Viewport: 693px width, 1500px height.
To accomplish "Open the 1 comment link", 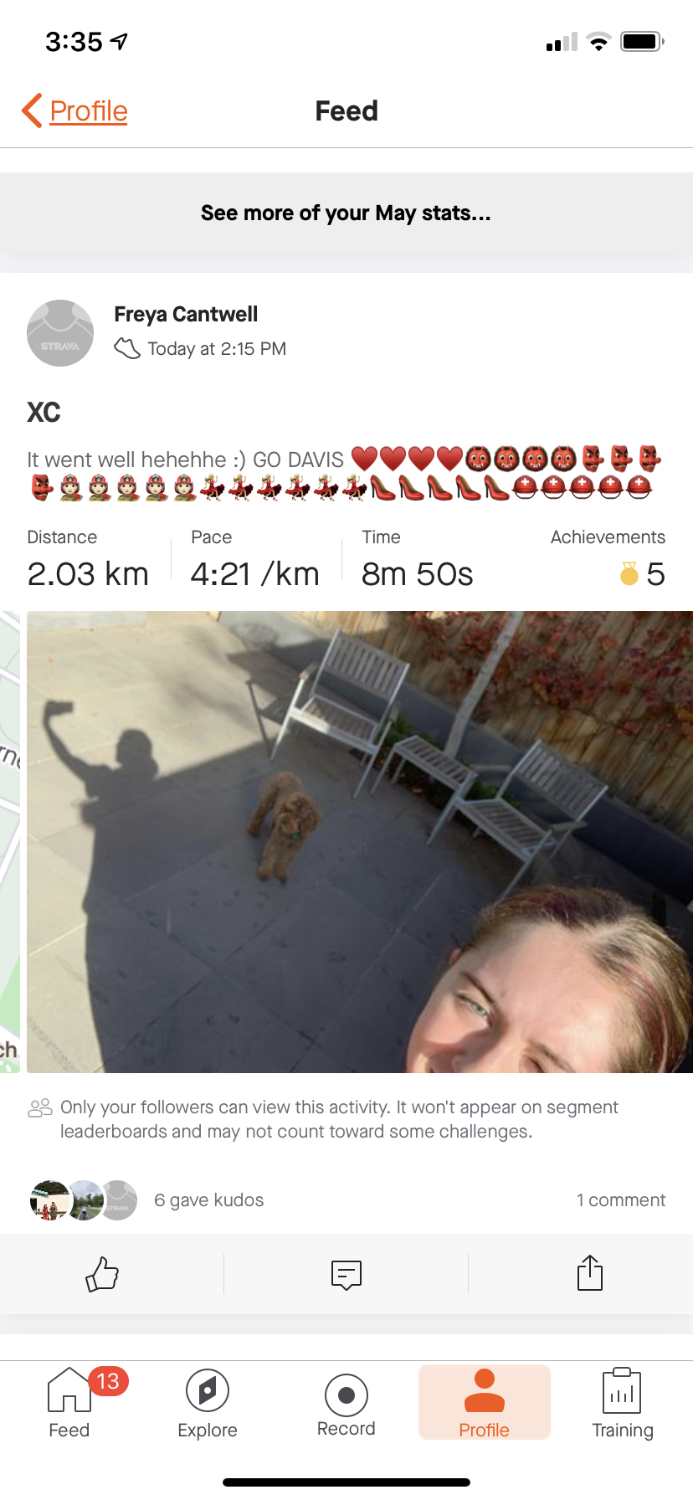I will pyautogui.click(x=621, y=1200).
